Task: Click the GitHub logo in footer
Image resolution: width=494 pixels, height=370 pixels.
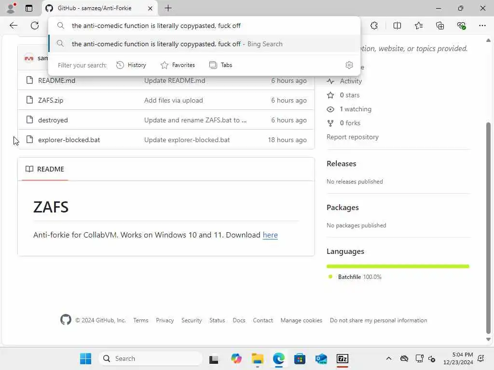Action: pyautogui.click(x=66, y=320)
